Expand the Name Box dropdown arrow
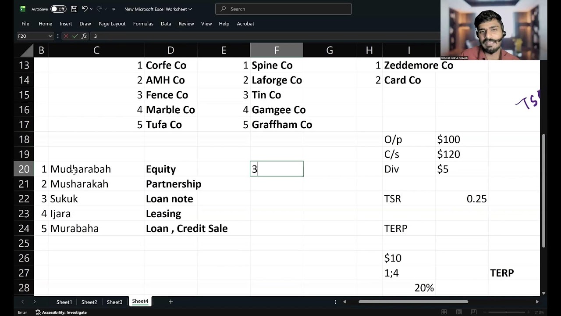Image resolution: width=561 pixels, height=316 pixels. (x=50, y=36)
